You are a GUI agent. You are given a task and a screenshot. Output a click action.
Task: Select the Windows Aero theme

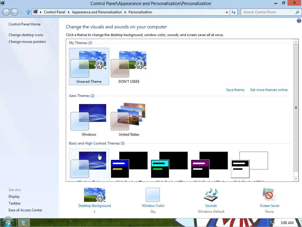[89, 119]
